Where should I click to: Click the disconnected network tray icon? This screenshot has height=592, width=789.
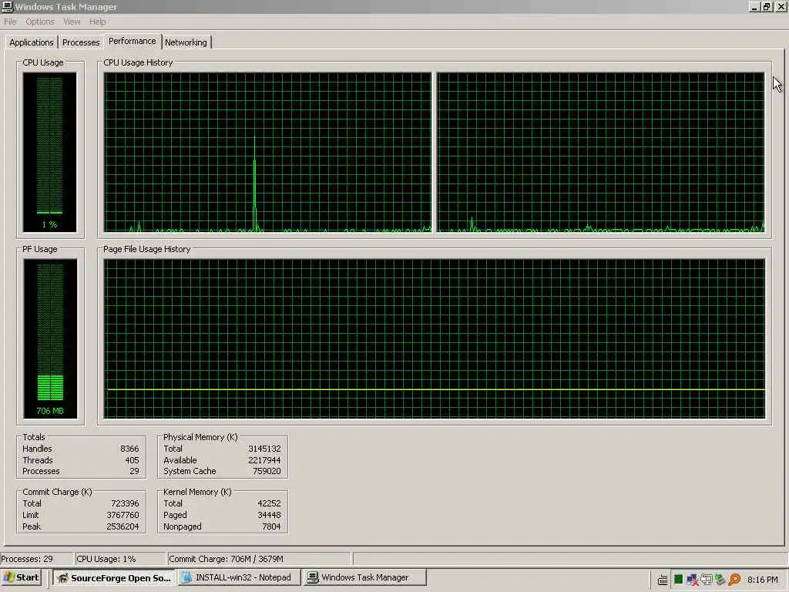pyautogui.click(x=693, y=580)
